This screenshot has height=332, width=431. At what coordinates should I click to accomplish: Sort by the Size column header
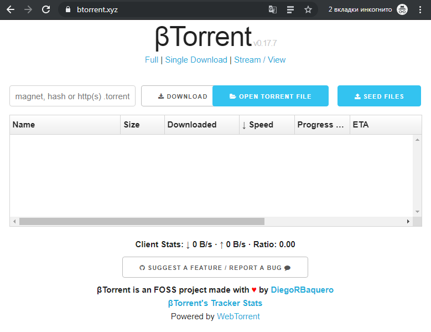coord(142,125)
